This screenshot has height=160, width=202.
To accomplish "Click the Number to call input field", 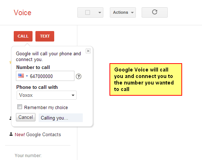I will [45, 76].
